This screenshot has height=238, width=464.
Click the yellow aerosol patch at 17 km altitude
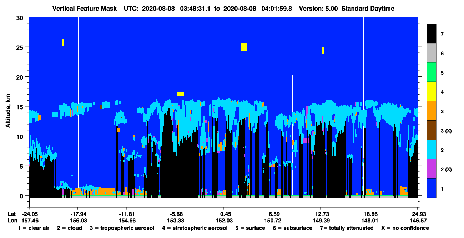click(x=181, y=94)
